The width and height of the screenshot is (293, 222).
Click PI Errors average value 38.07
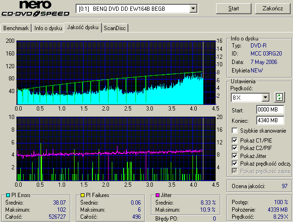click(x=59, y=202)
